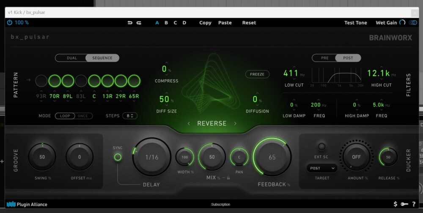Toggle pattern step 65R circle
This screenshot has height=213, width=423.
[x=134, y=81]
